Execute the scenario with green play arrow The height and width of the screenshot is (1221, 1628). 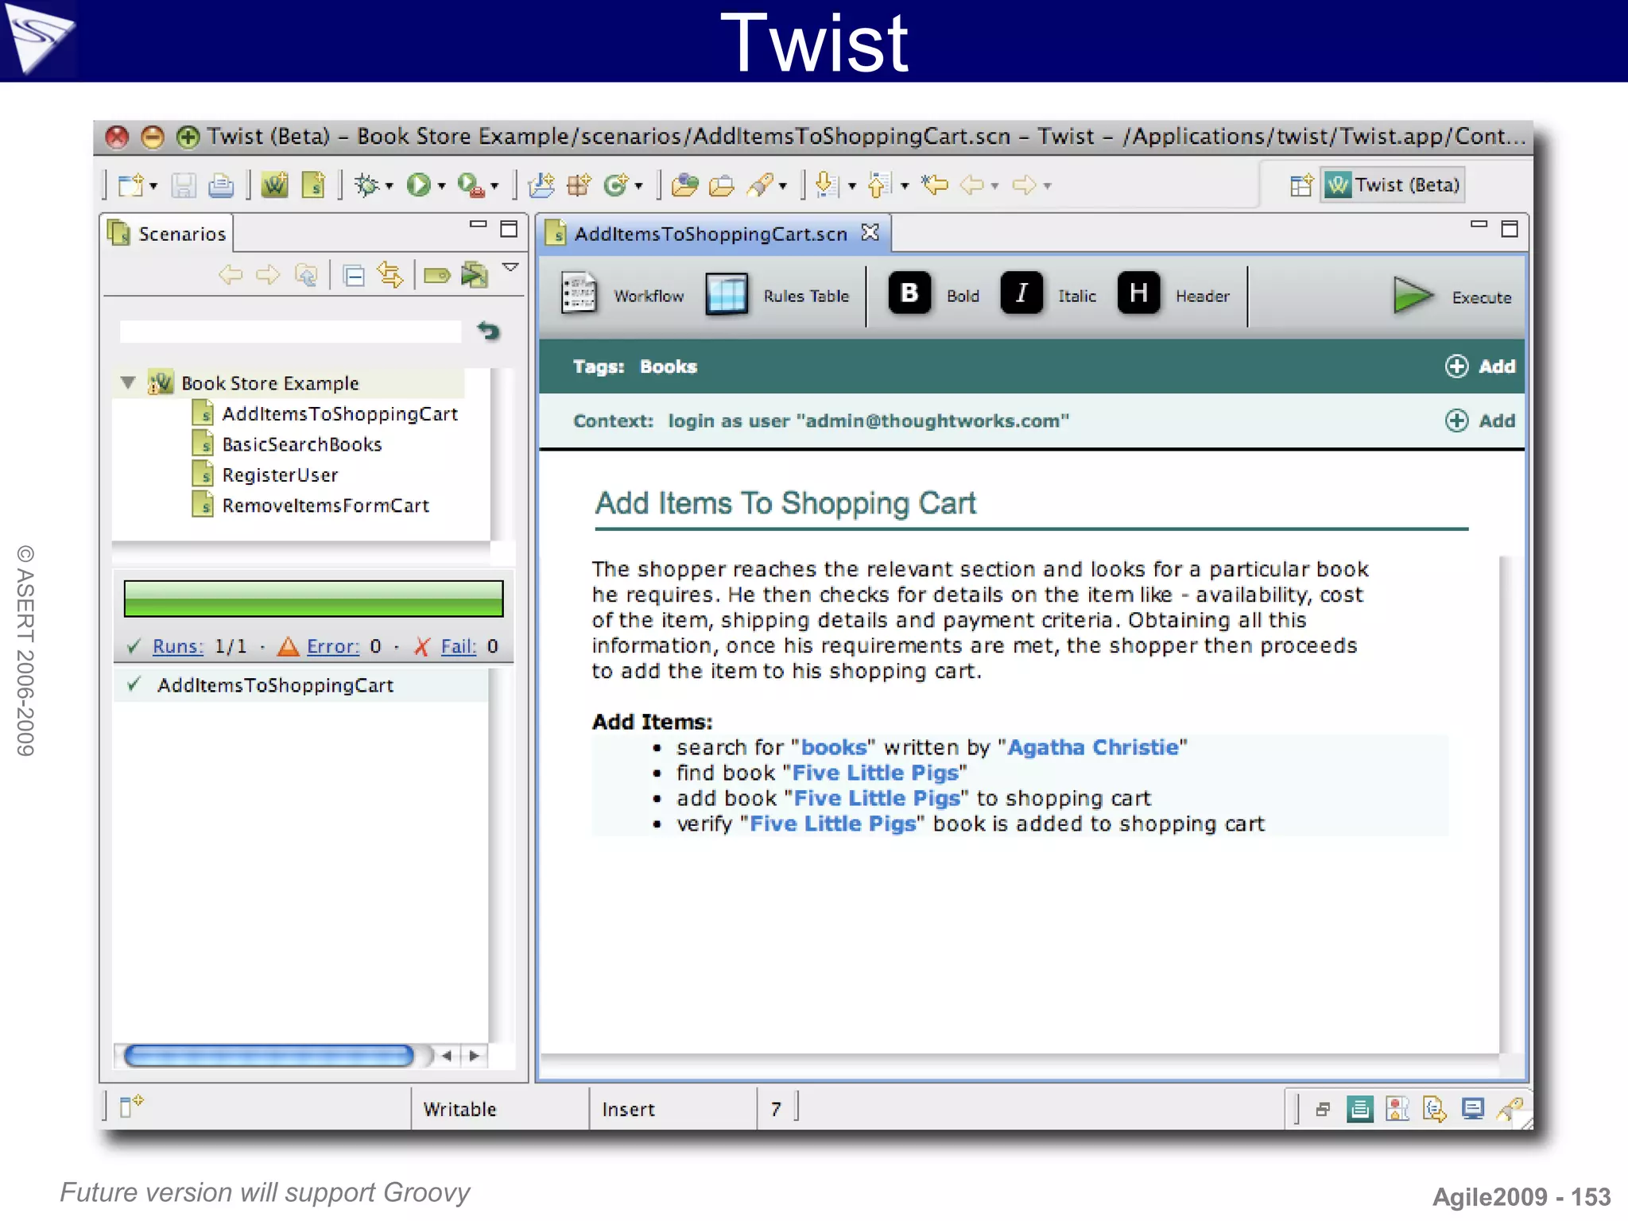(1413, 296)
